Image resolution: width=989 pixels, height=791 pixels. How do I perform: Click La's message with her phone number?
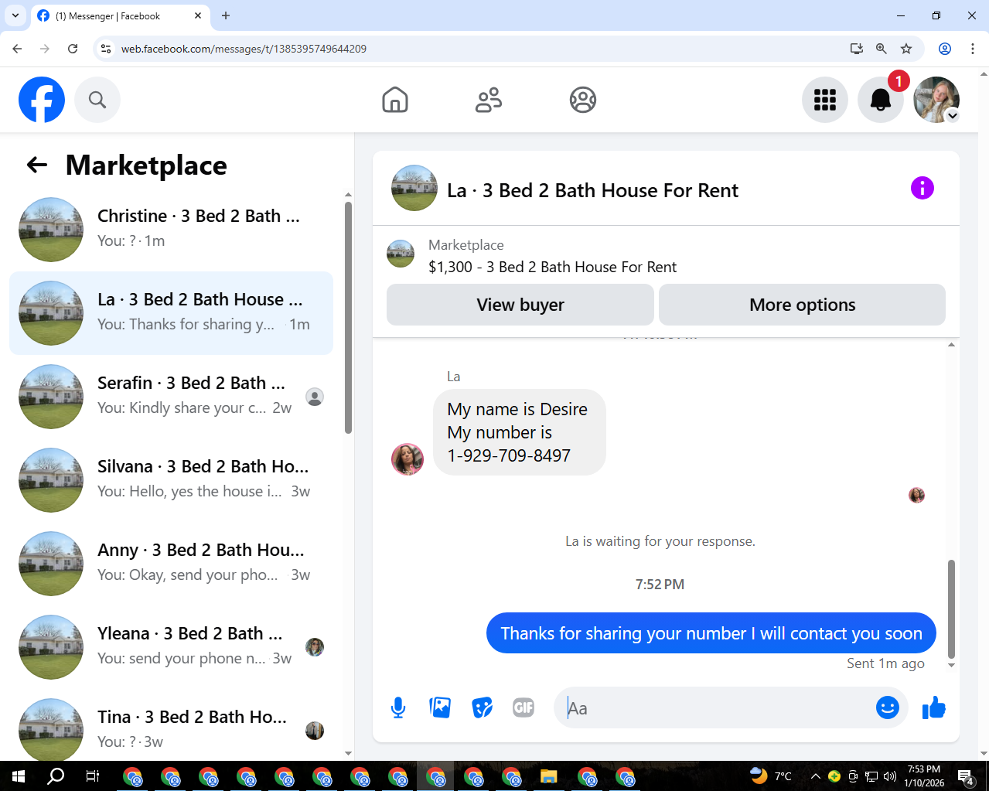coord(520,432)
